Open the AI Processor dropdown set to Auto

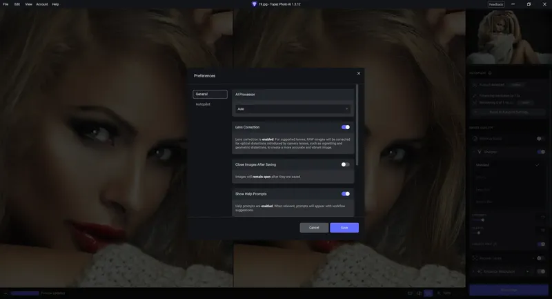pyautogui.click(x=293, y=109)
